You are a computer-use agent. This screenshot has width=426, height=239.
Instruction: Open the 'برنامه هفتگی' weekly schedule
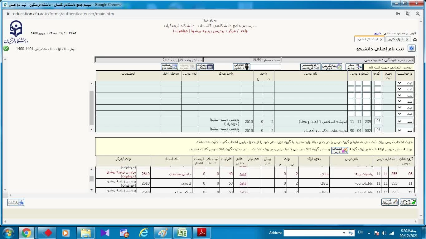[x=205, y=67]
